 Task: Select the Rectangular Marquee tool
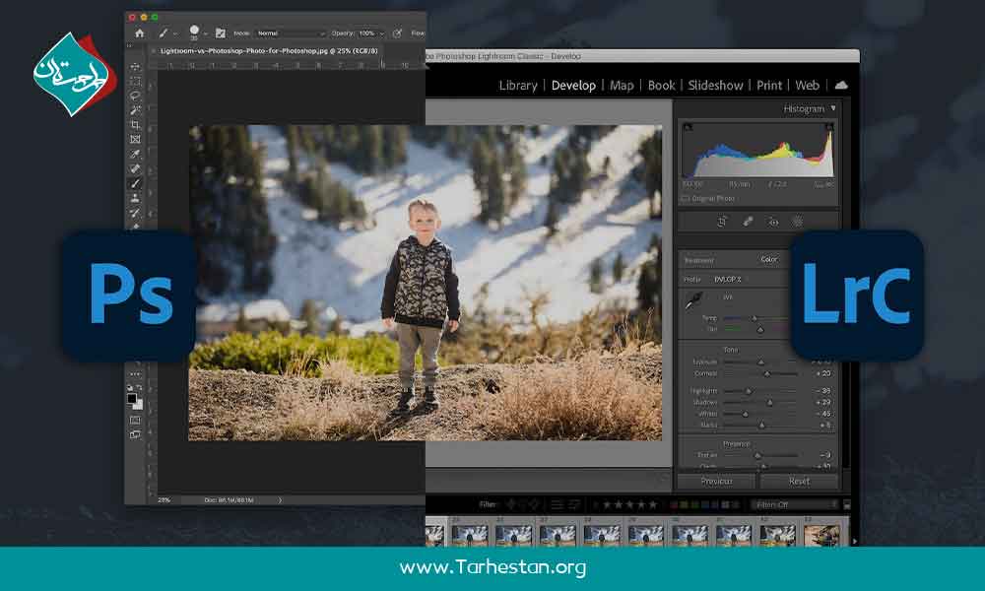pos(135,82)
